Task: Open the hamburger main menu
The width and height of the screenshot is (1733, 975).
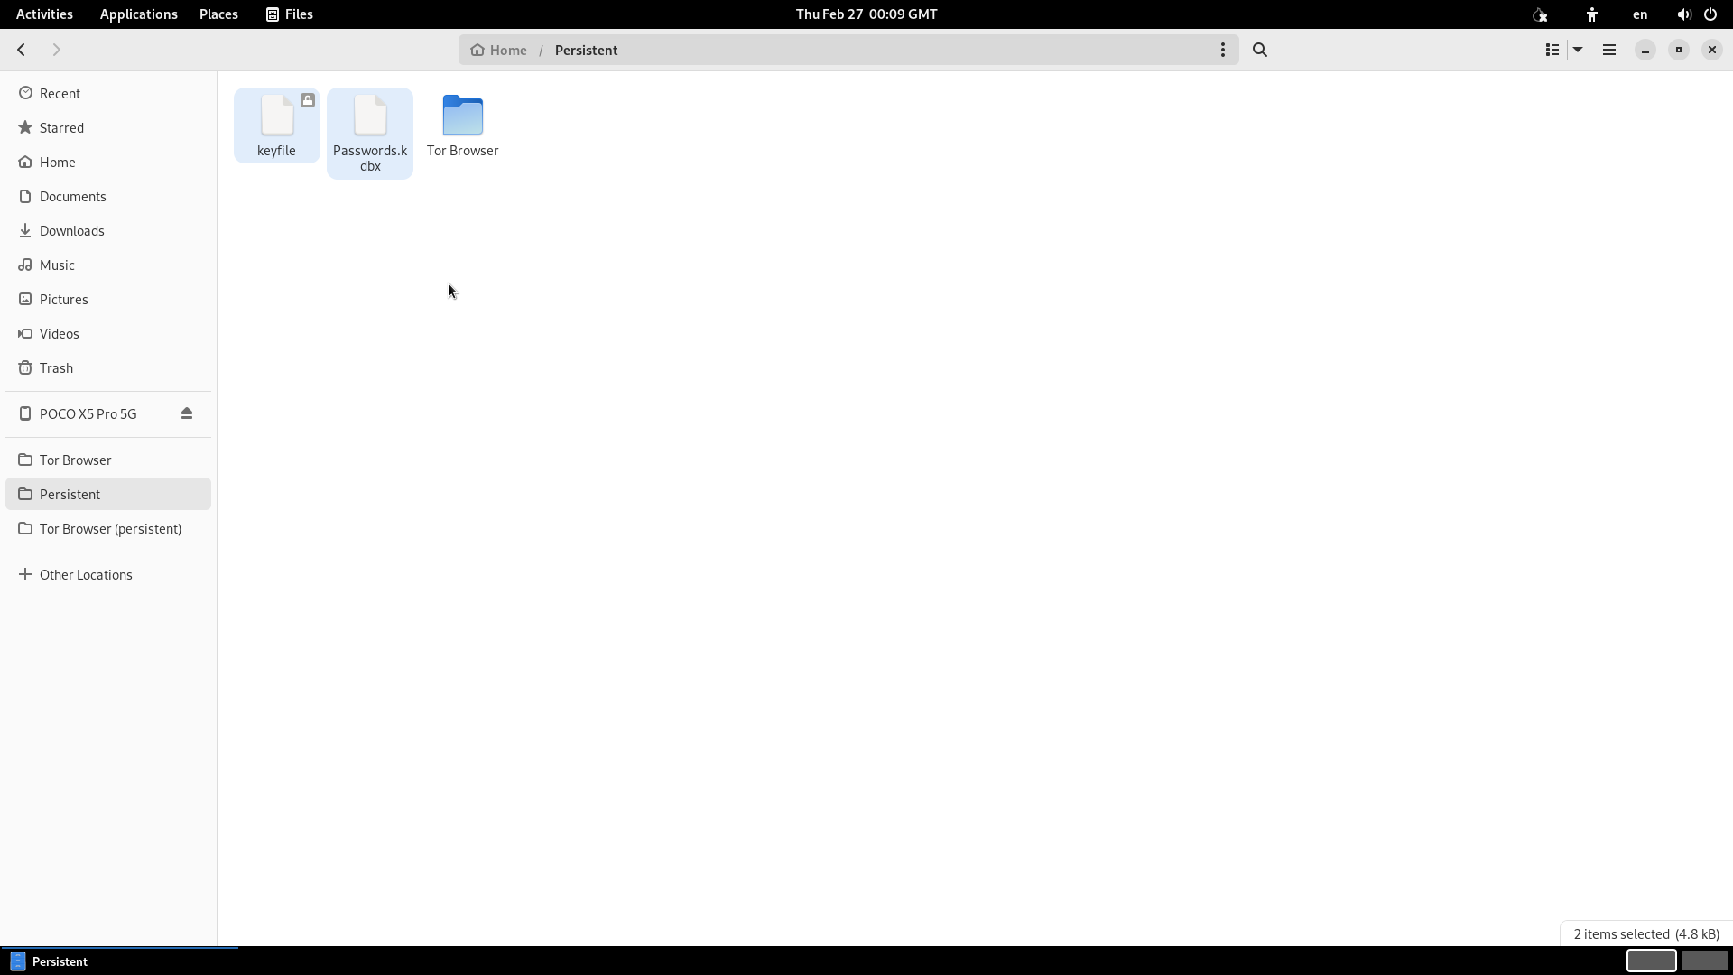Action: pos(1609,51)
